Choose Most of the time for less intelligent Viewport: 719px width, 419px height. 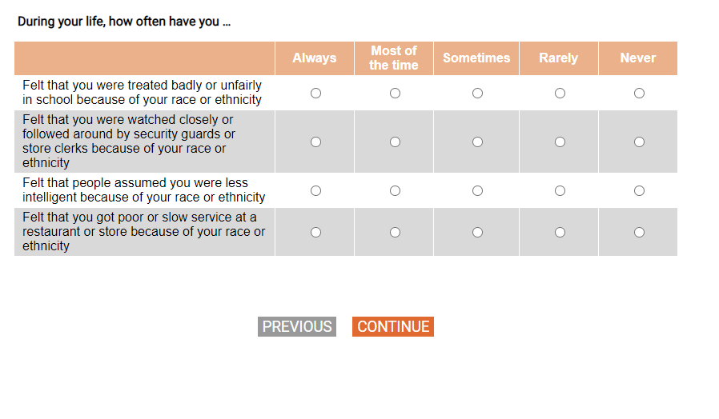tap(395, 191)
